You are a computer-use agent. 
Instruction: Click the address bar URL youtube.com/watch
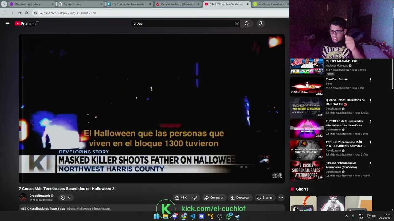(x=68, y=13)
